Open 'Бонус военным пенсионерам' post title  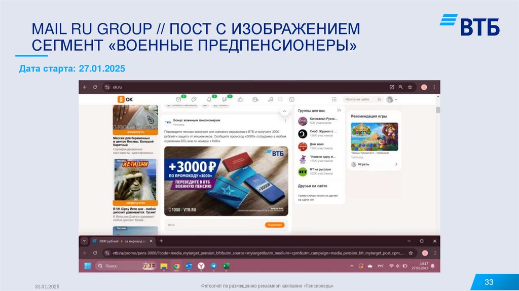(197, 120)
